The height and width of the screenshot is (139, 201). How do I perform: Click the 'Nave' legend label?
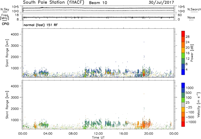tap(191, 17)
